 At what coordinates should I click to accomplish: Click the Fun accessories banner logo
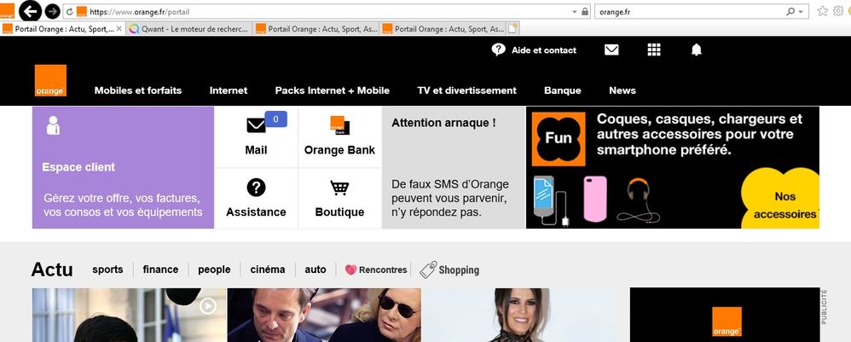pyautogui.click(x=559, y=139)
